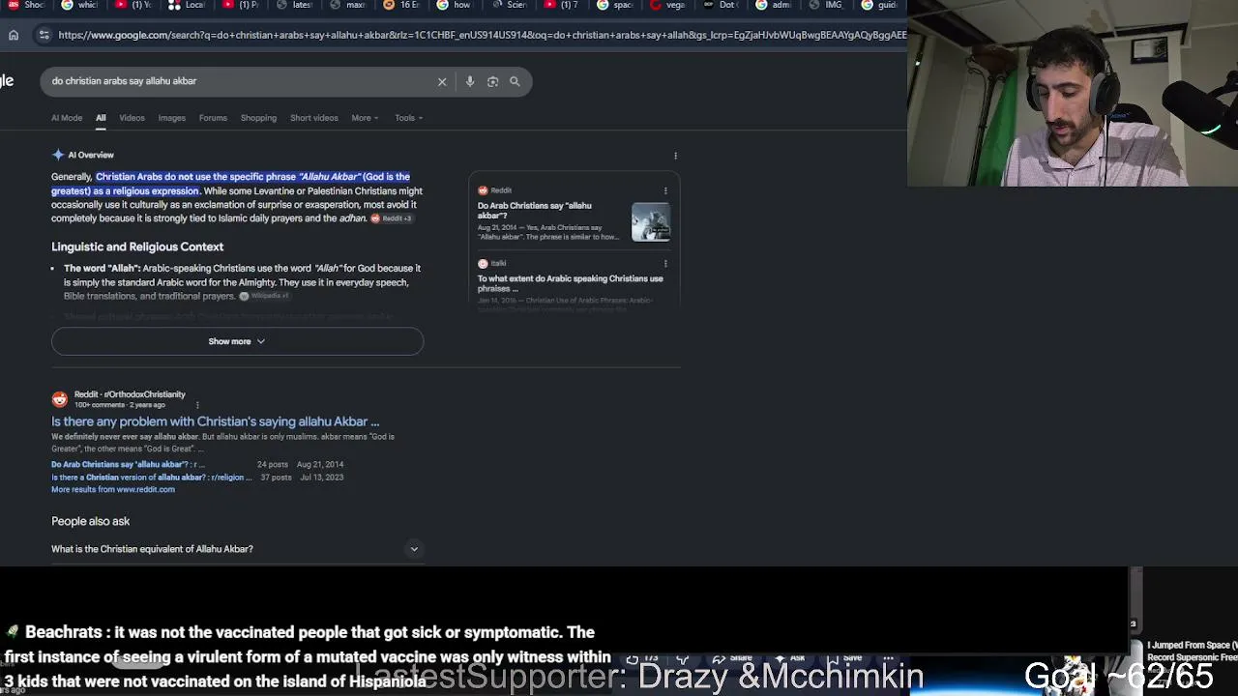Switch to the 'Local' browser tab
Image resolution: width=1238 pixels, height=696 pixels.
pos(187,5)
